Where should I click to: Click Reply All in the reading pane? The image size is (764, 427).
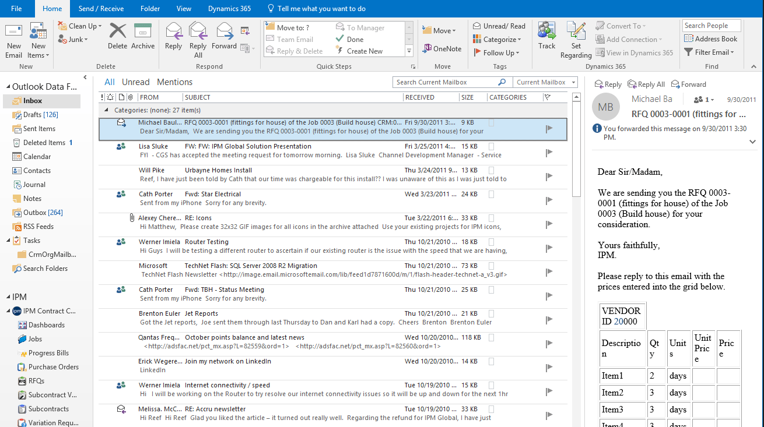point(646,84)
